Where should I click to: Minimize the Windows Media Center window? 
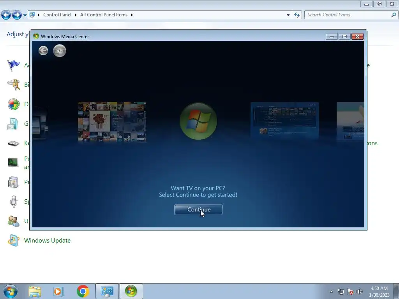pos(332,36)
